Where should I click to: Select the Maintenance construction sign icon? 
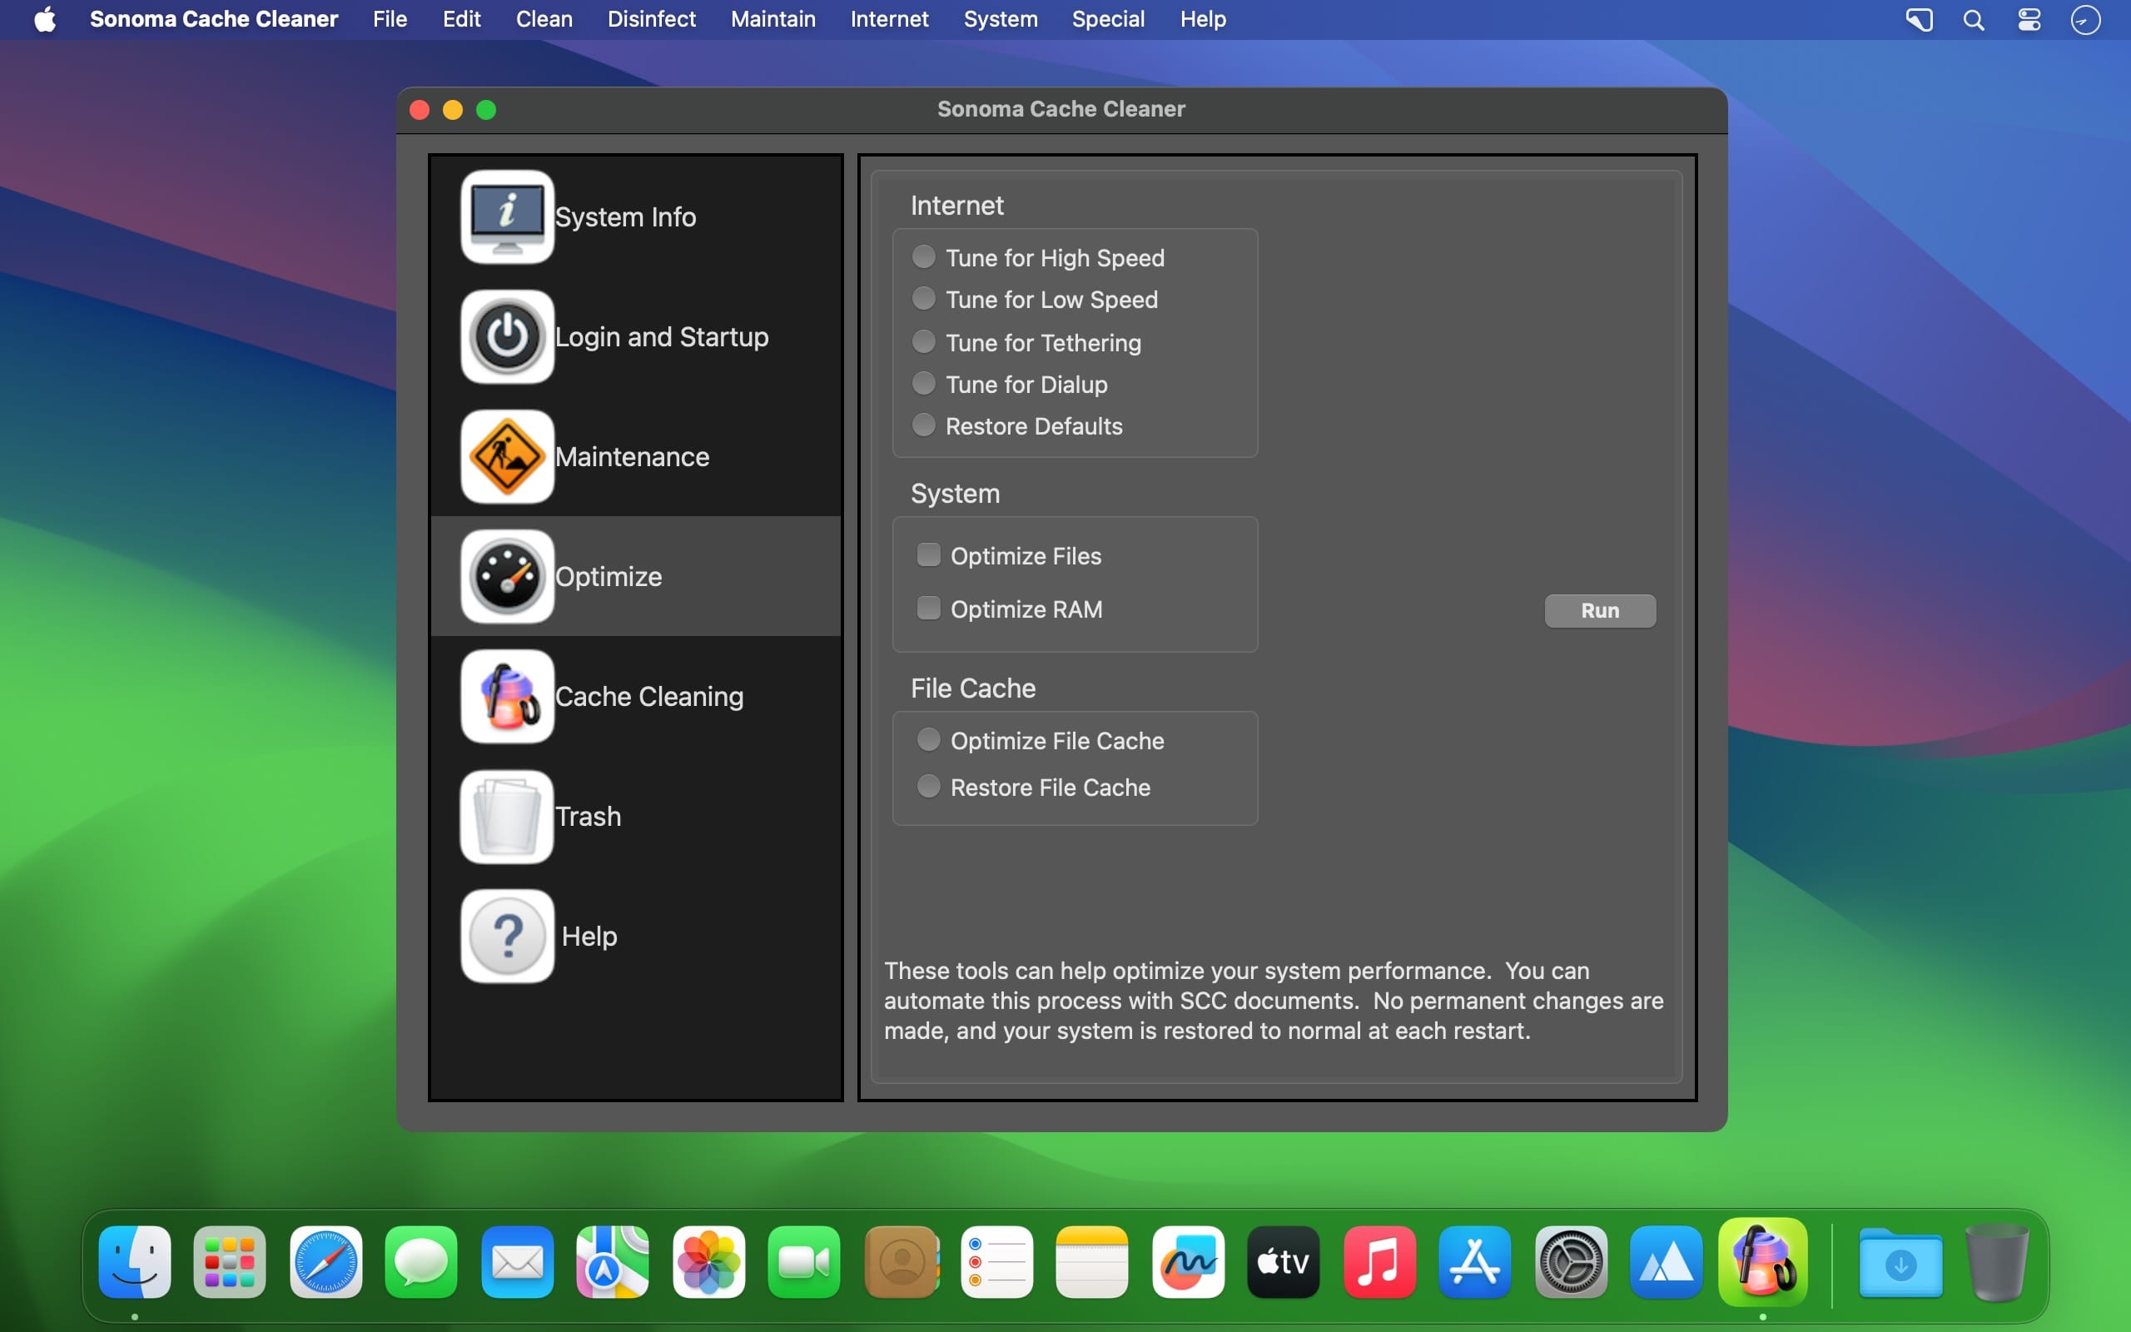click(x=507, y=456)
